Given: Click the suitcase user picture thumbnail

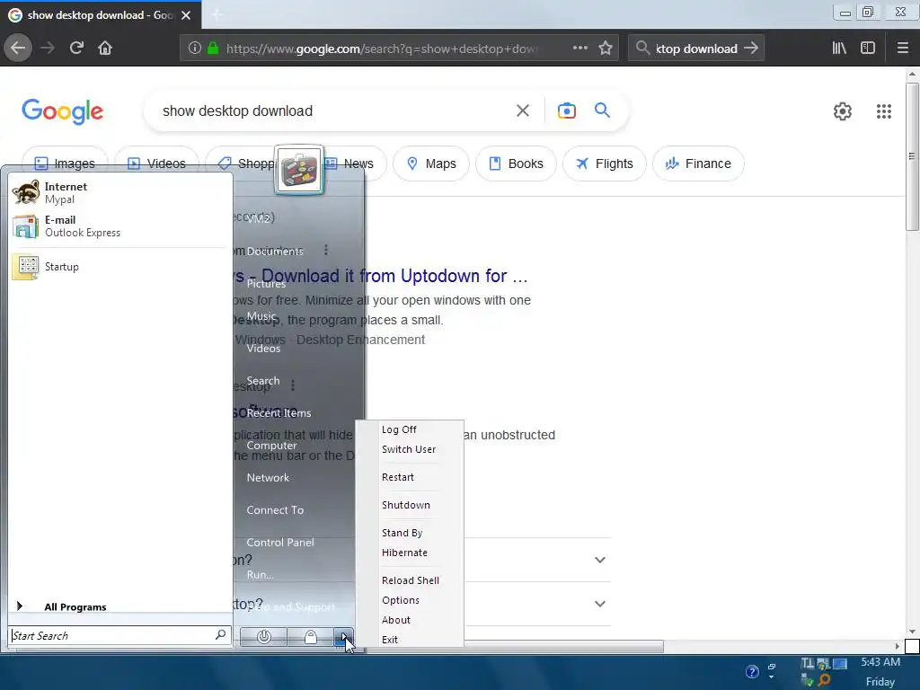Looking at the screenshot, I should point(299,170).
